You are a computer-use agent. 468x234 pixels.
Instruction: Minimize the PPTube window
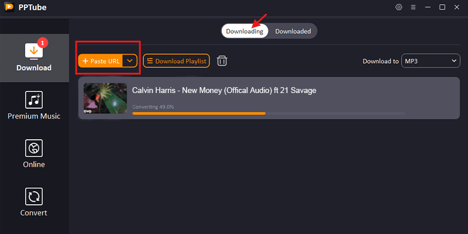(x=428, y=7)
